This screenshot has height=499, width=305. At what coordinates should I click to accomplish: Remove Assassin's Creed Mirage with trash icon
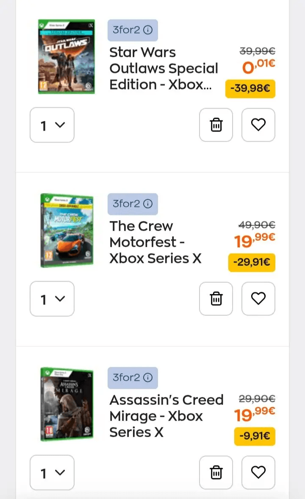(216, 472)
